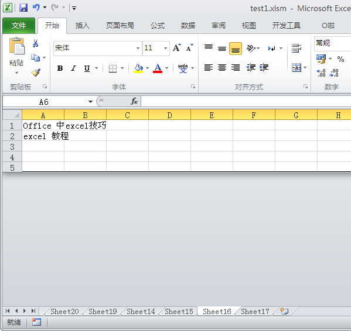Align text right
This screenshot has height=331, width=351.
[x=236, y=67]
